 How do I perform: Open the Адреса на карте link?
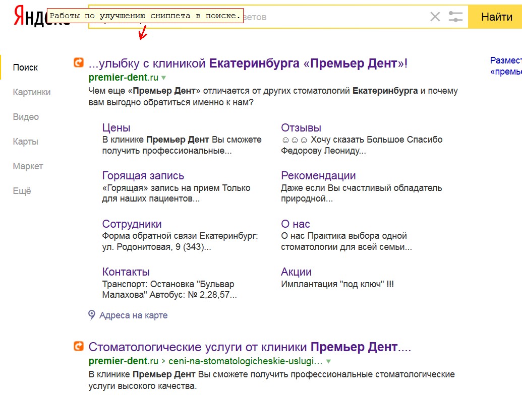pyautogui.click(x=134, y=315)
